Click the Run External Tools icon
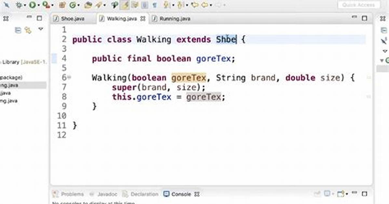This screenshot has height=204, width=389. (x=46, y=5)
